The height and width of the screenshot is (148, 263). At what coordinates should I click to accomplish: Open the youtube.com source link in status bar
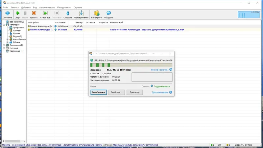[x=135, y=145]
